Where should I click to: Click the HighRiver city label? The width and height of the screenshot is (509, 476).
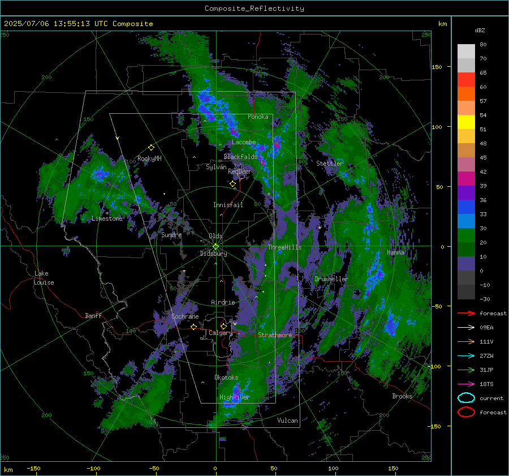point(234,397)
